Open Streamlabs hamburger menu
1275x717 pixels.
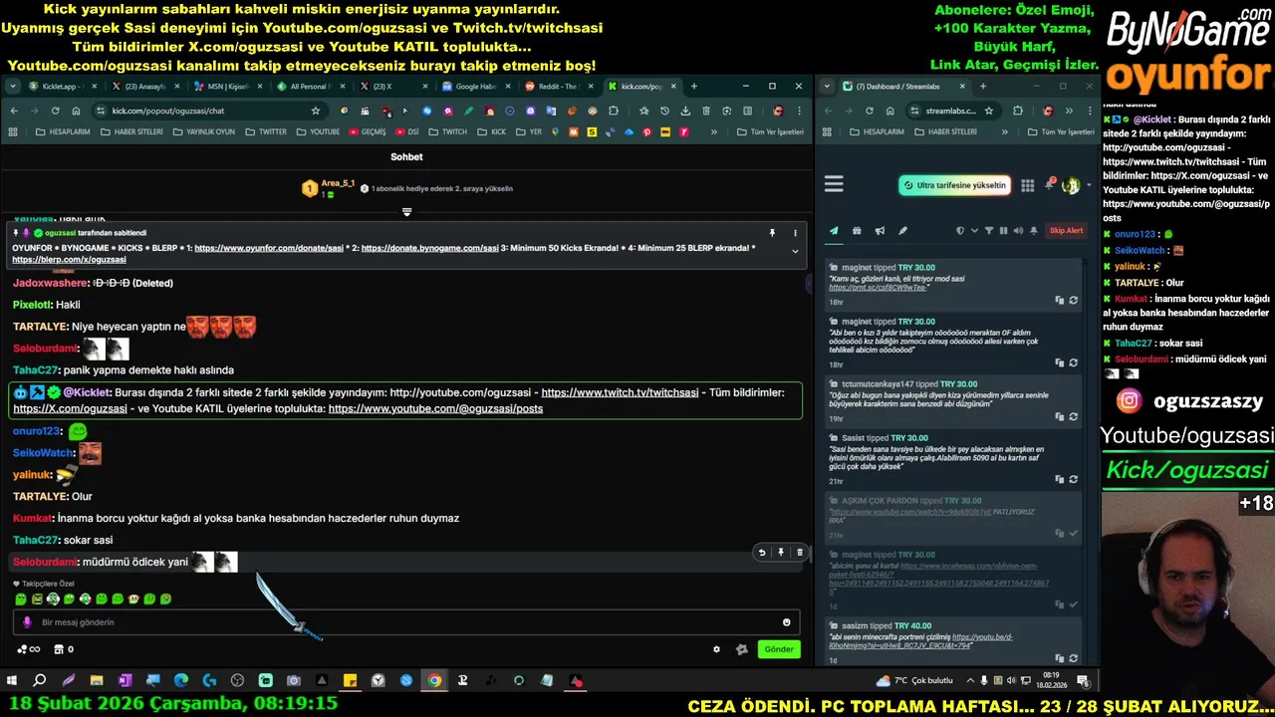click(834, 184)
